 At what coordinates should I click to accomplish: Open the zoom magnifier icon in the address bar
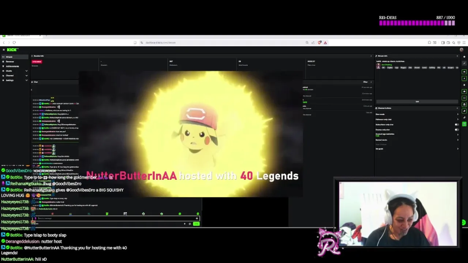pyautogui.click(x=307, y=42)
